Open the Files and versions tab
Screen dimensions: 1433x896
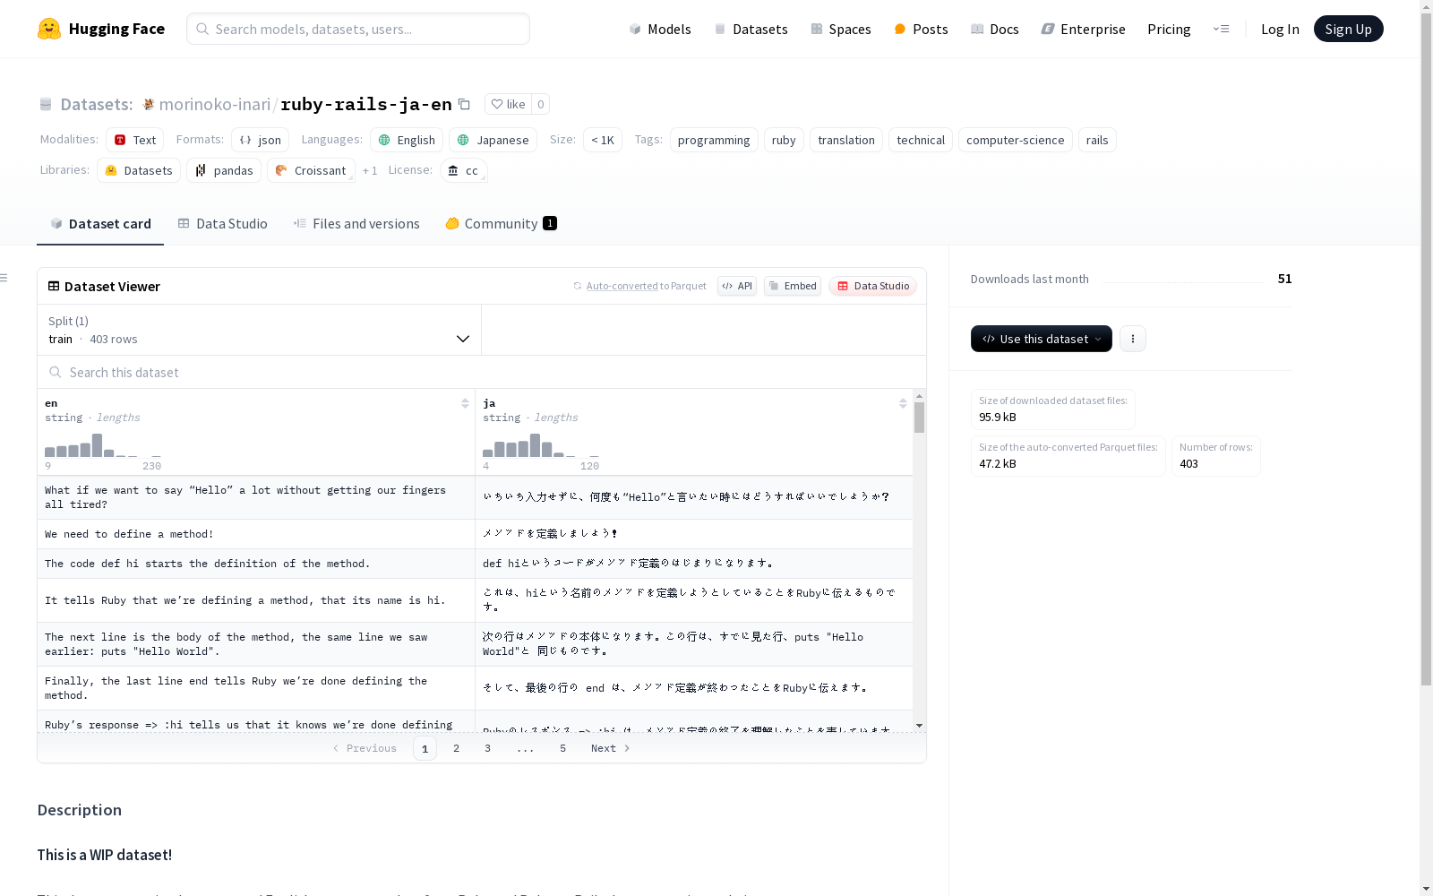(356, 224)
